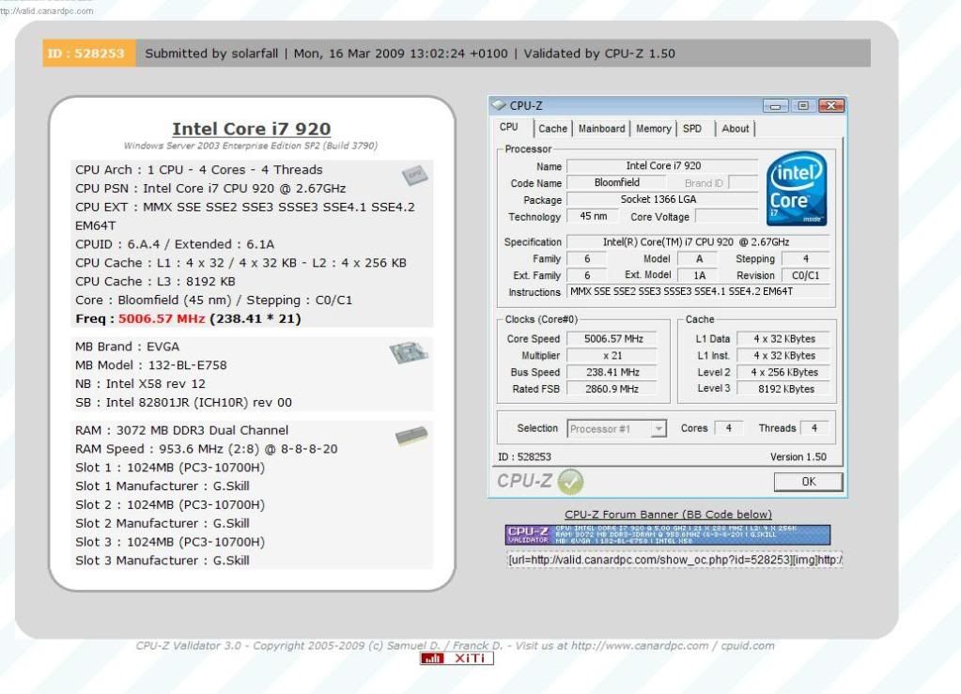Click the orange ID : 528253 badge
The width and height of the screenshot is (961, 694).
[89, 54]
